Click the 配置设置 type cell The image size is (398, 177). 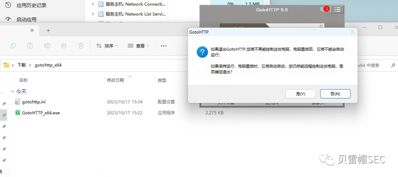click(x=166, y=102)
